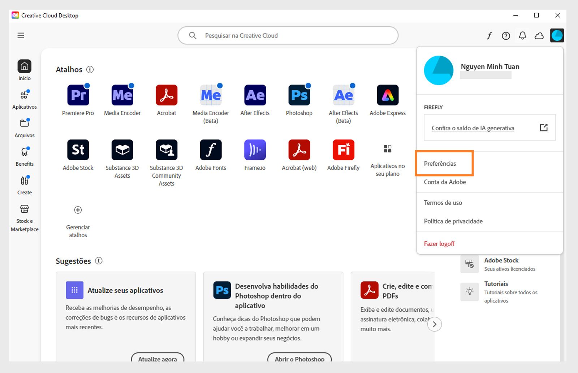Screen dimensions: 578x373
Task: Switch to the Arquivos section
Action: click(x=24, y=126)
